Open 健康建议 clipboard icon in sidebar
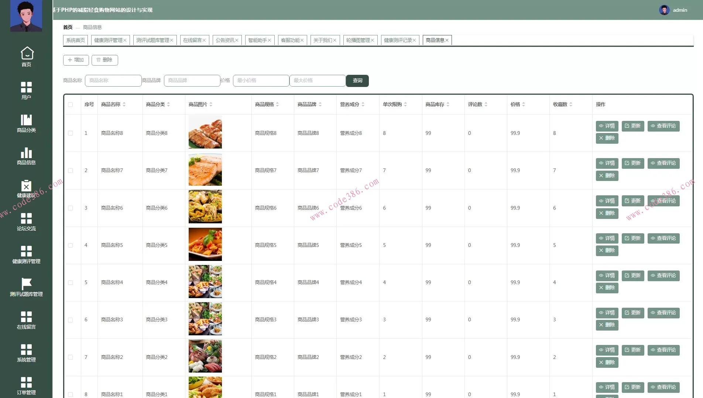The image size is (703, 398). (x=26, y=186)
